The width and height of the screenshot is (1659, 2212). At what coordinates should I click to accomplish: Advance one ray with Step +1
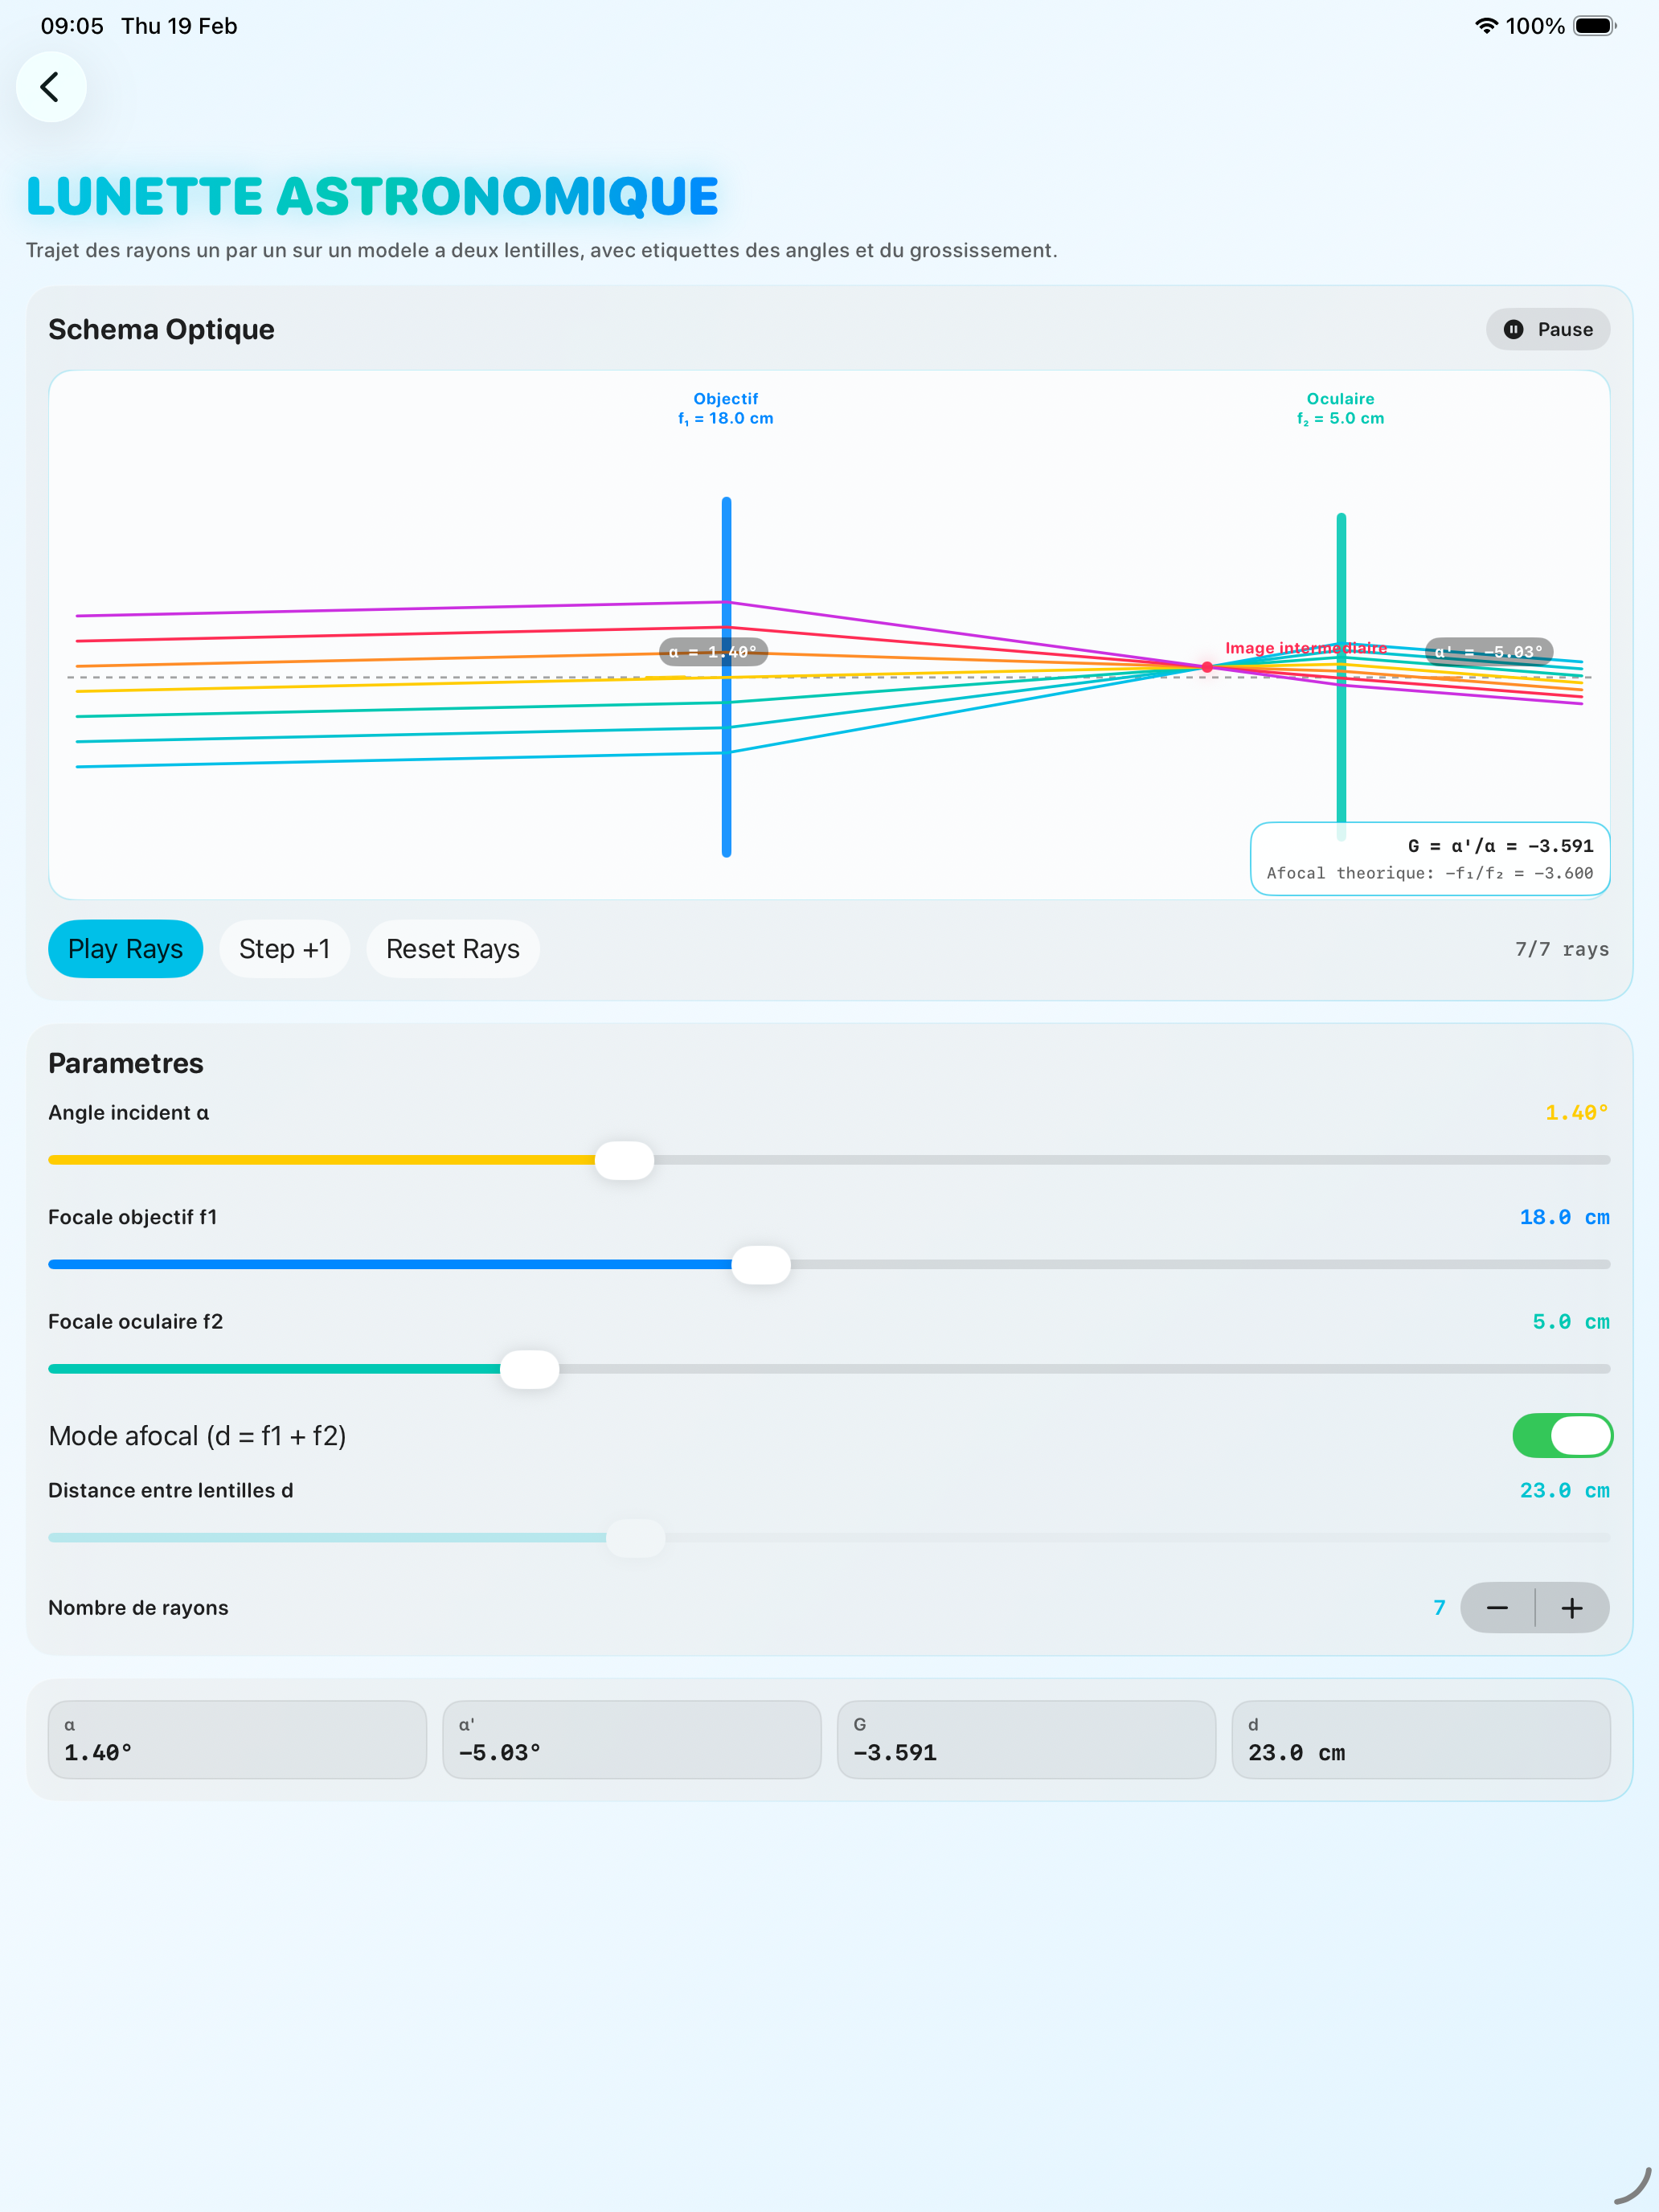coord(284,949)
